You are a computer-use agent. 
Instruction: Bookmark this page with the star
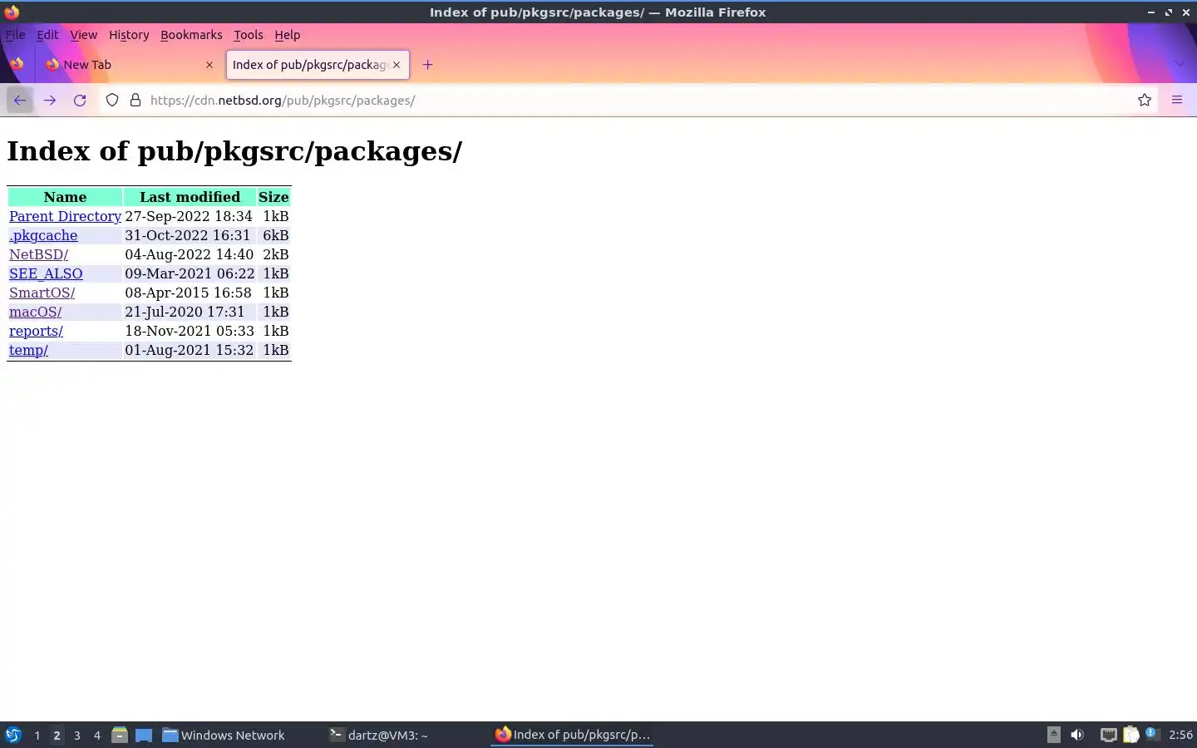click(1145, 100)
